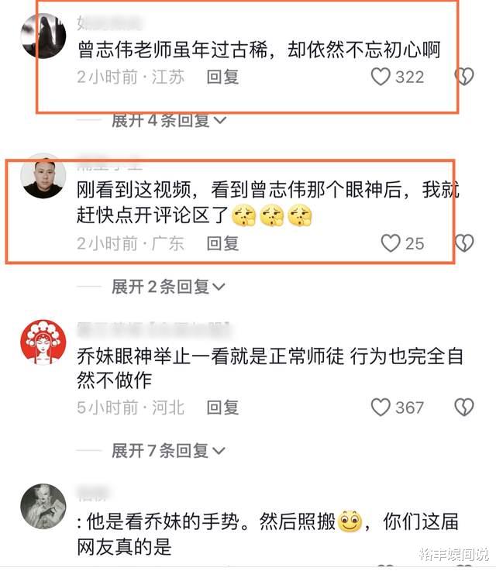Open blurred username above 乔妹眼神 comment
The width and height of the screenshot is (496, 571).
pyautogui.click(x=153, y=330)
